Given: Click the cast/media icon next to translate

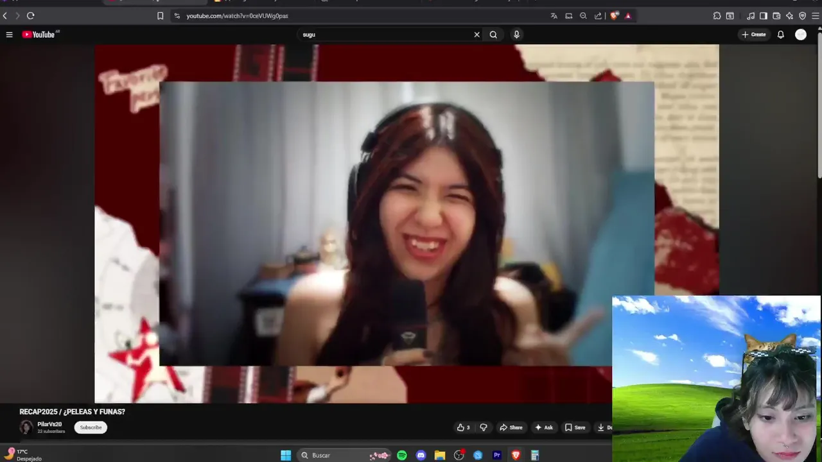Looking at the screenshot, I should pyautogui.click(x=569, y=15).
